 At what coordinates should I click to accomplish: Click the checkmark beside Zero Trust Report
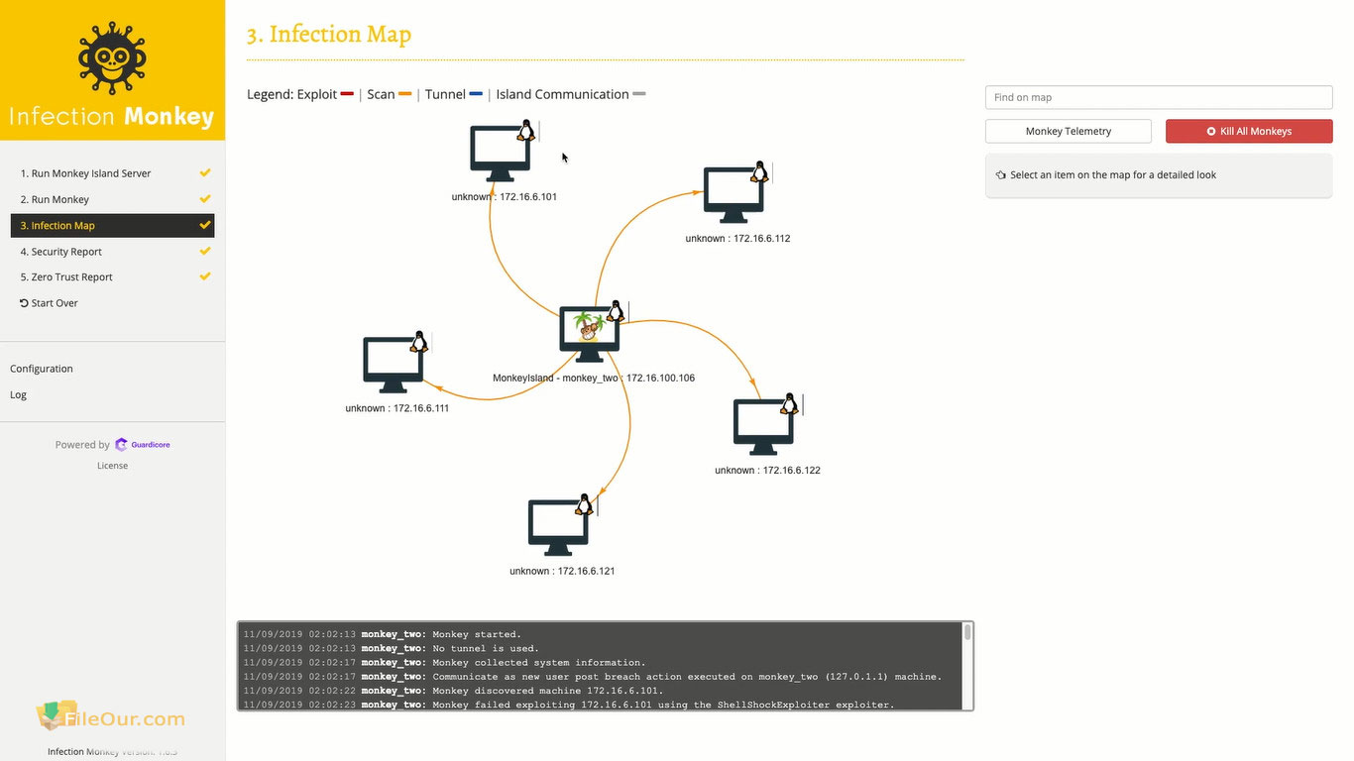click(x=205, y=276)
